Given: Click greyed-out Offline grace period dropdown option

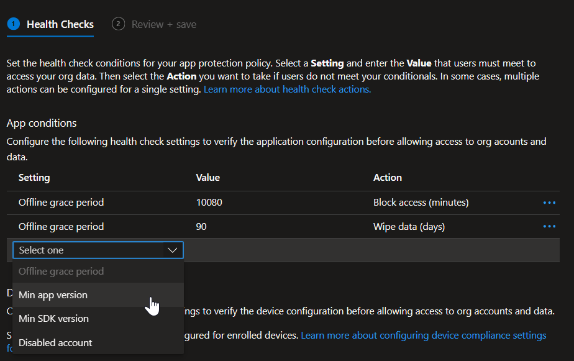Looking at the screenshot, I should [x=61, y=272].
